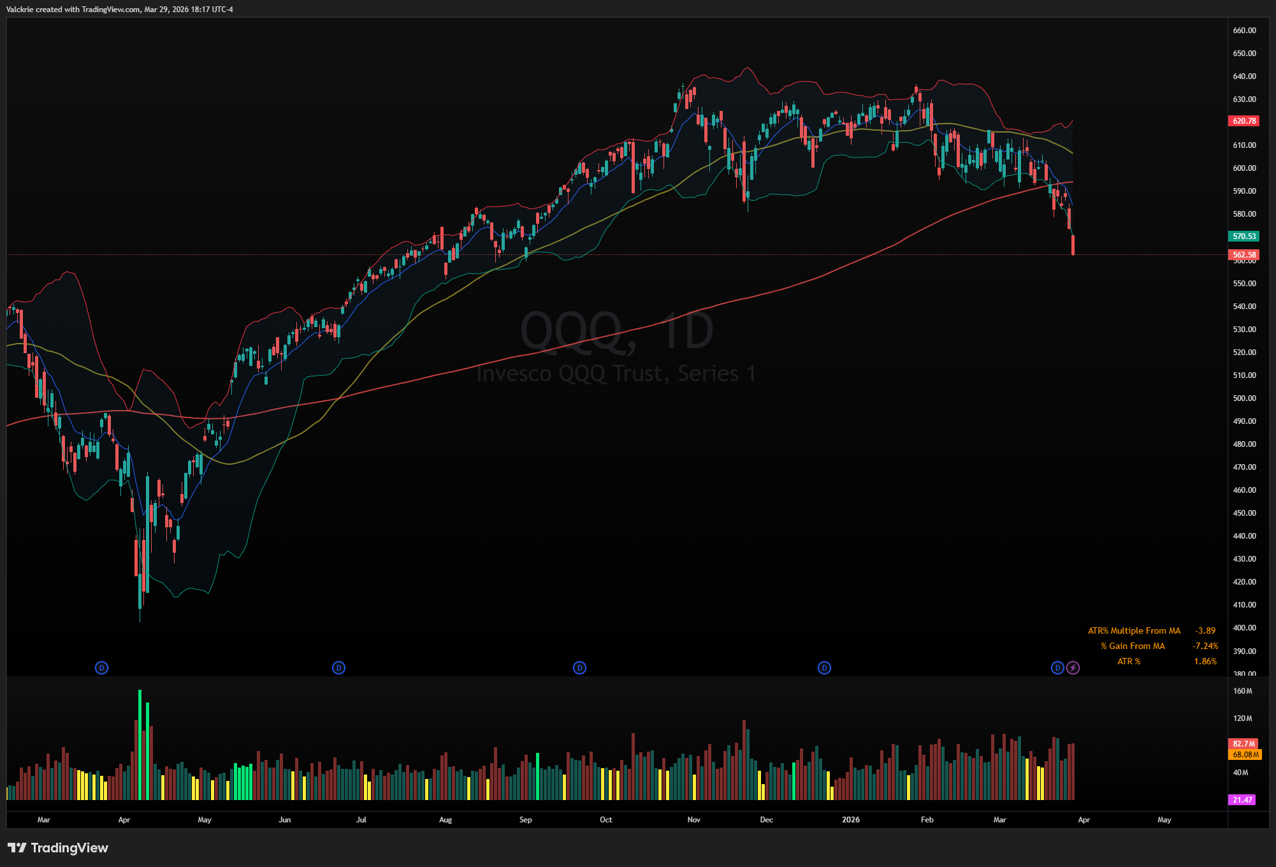Click the orange 68.08M volume average label
The height and width of the screenshot is (867, 1276).
(1245, 754)
